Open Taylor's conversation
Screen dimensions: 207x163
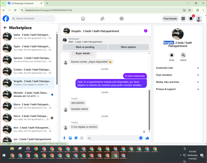pos(28,48)
